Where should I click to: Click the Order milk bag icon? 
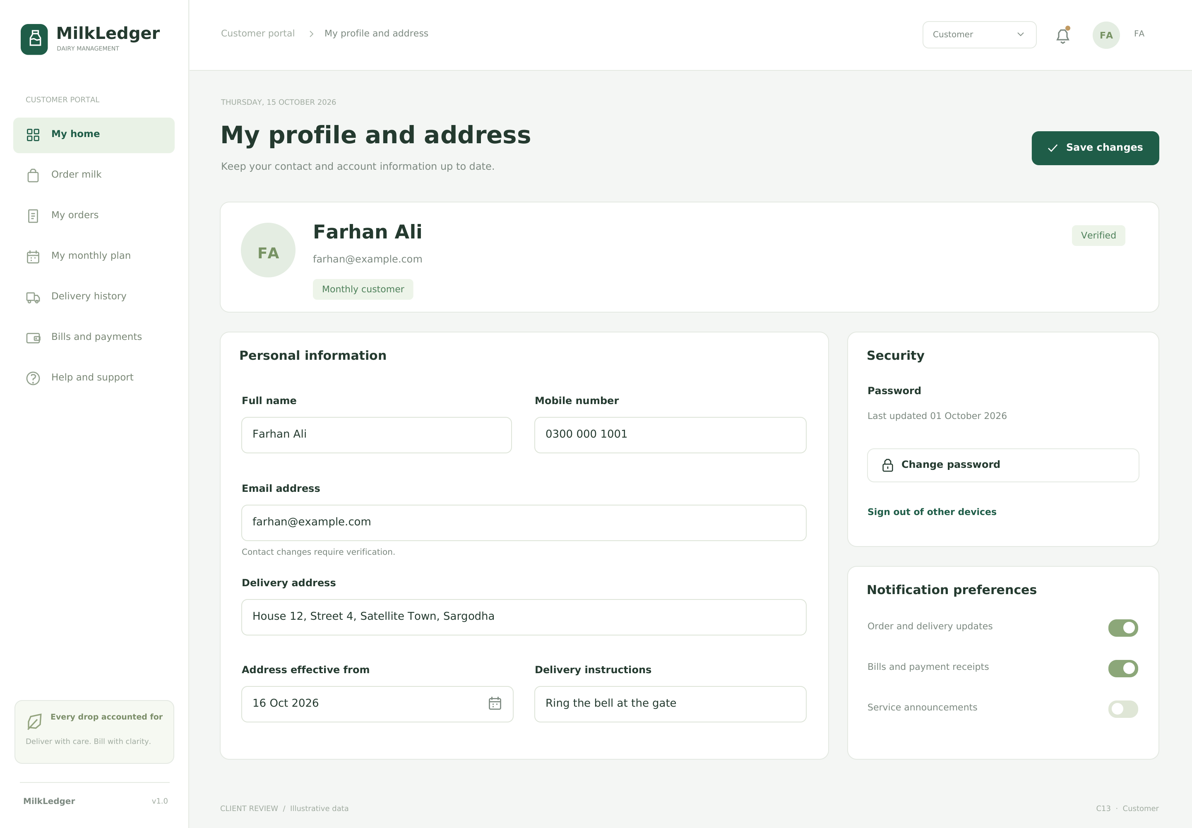[33, 176]
